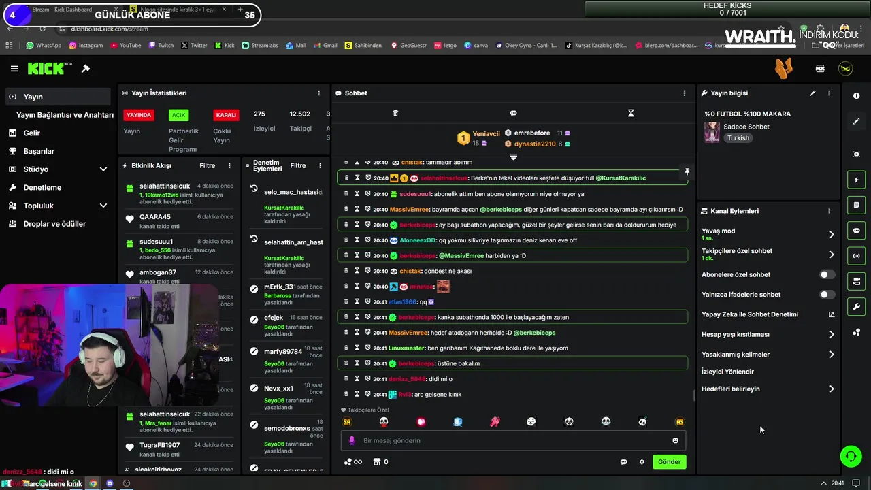Select Yayın in left sidebar
The height and width of the screenshot is (490, 871).
[57, 97]
